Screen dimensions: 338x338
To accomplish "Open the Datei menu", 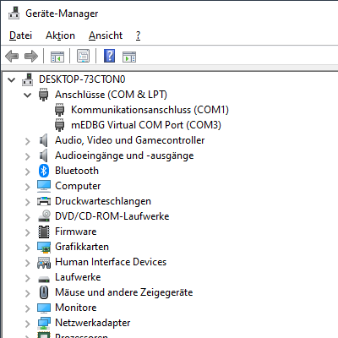I will pos(20,35).
